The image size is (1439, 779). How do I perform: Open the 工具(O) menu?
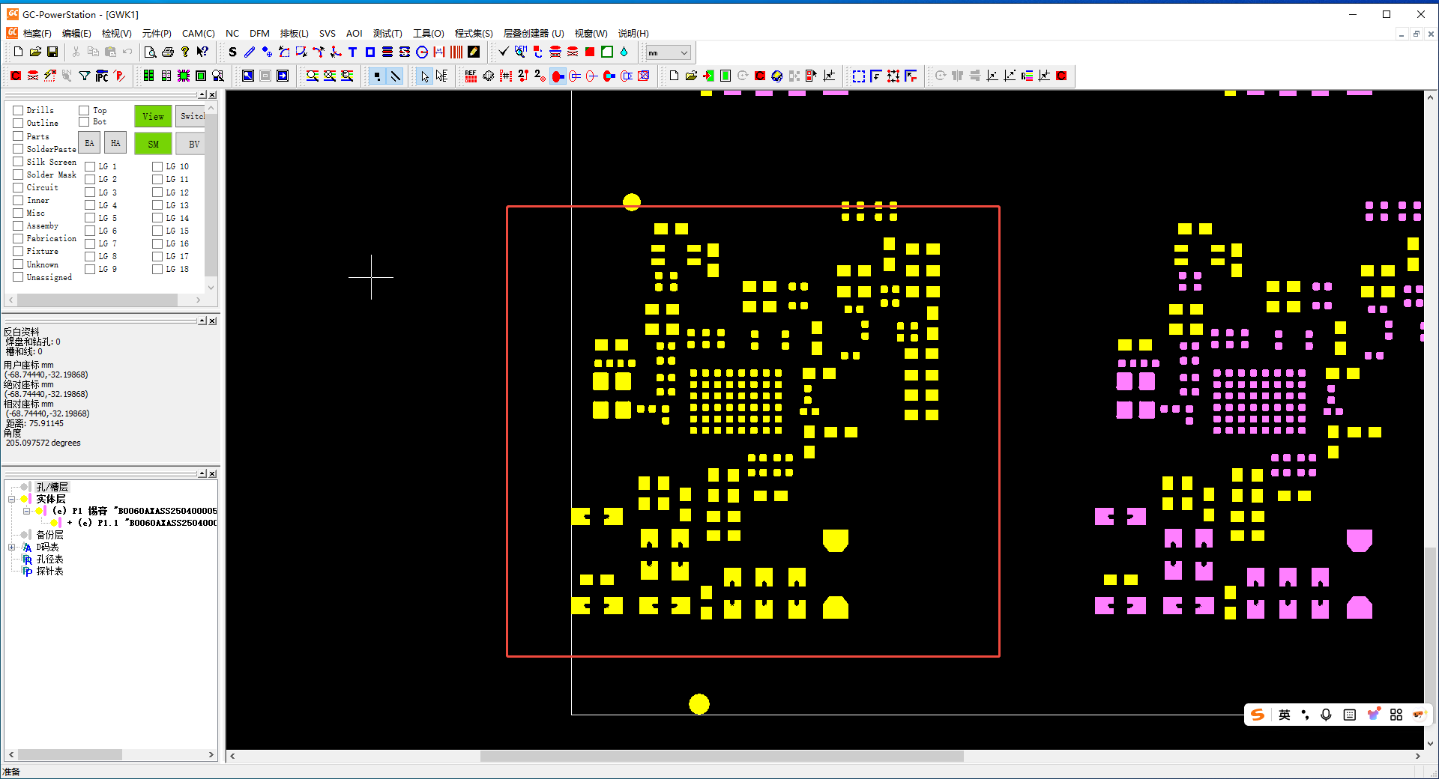click(428, 34)
